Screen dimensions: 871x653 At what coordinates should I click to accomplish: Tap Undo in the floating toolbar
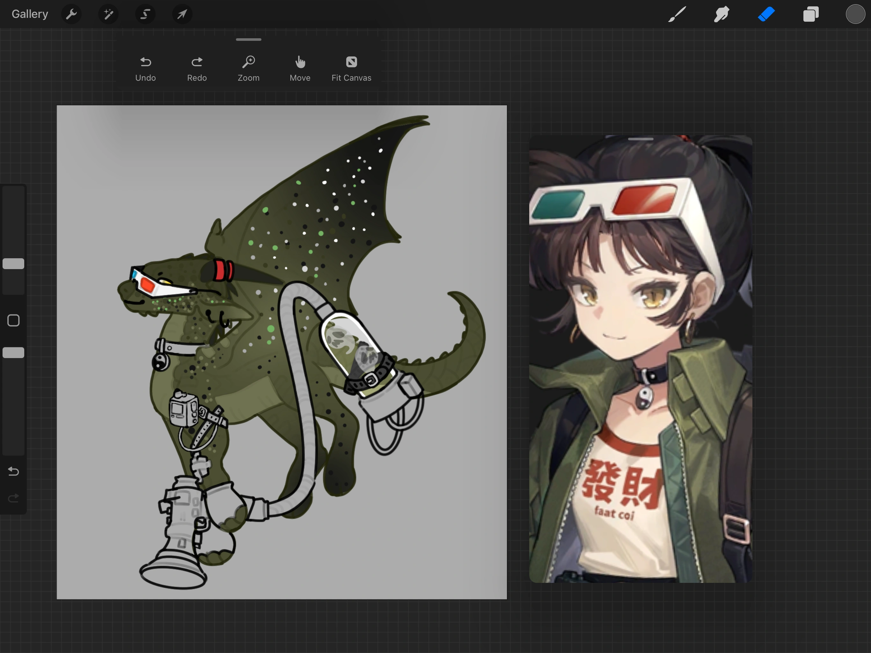[145, 68]
